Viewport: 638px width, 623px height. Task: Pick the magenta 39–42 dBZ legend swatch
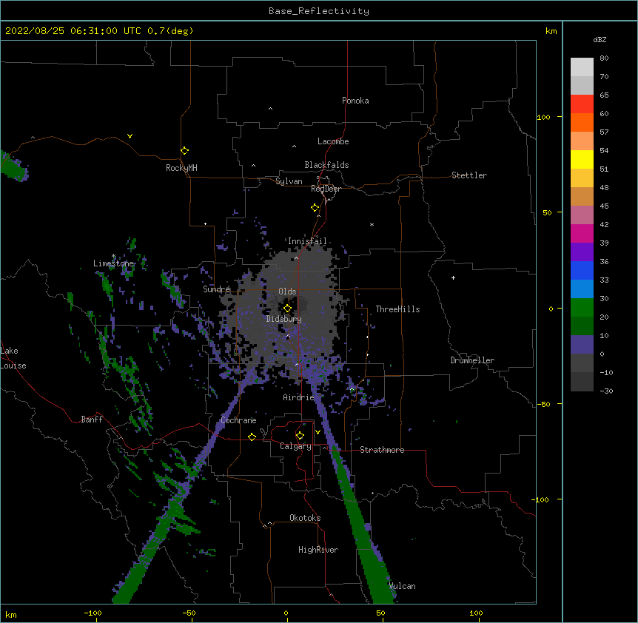pos(582,233)
